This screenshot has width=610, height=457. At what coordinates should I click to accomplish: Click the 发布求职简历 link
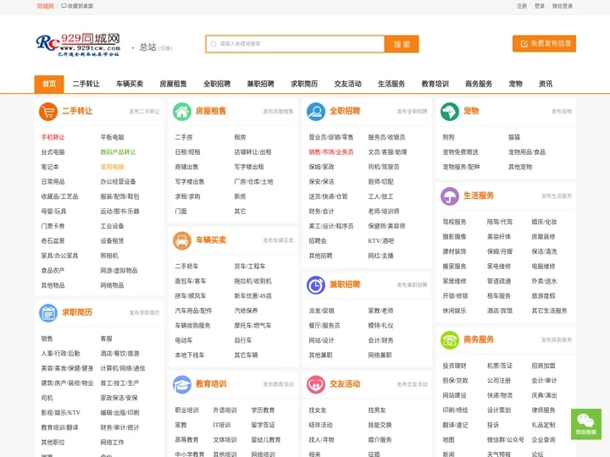pos(144,313)
